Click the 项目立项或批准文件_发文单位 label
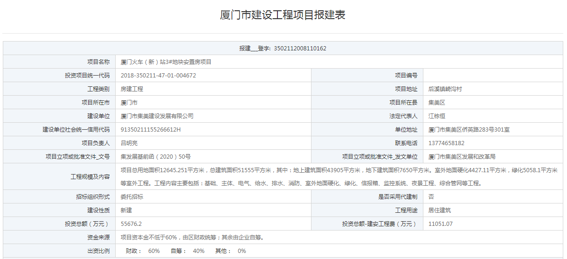This screenshot has width=567, height=259. click(x=380, y=157)
